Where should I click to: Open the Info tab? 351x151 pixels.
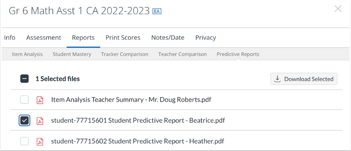tap(10, 38)
